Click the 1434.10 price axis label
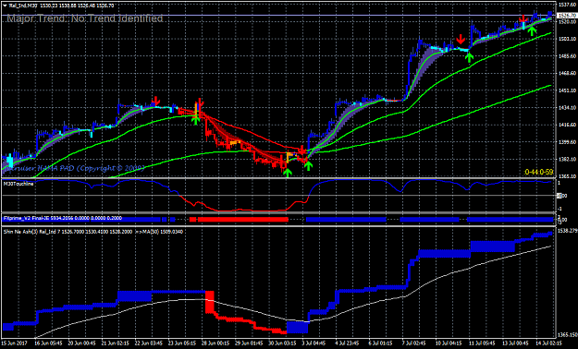This screenshot has width=578, height=349. point(568,107)
